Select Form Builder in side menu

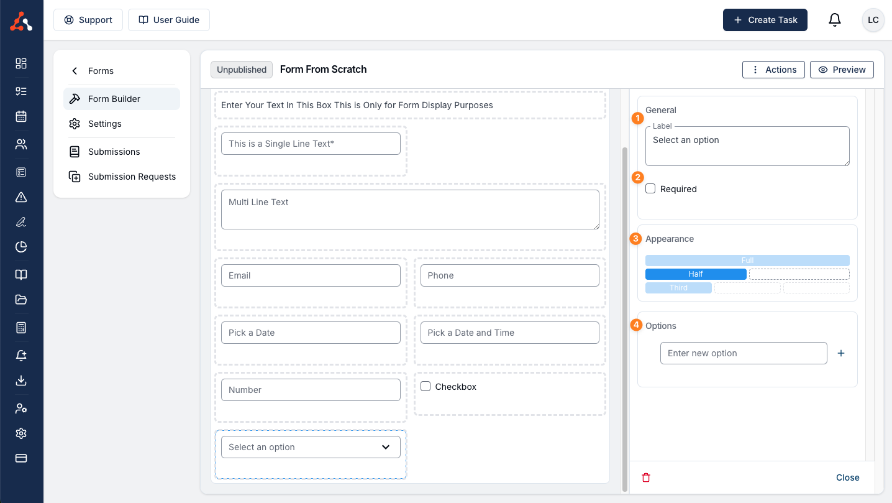[122, 99]
